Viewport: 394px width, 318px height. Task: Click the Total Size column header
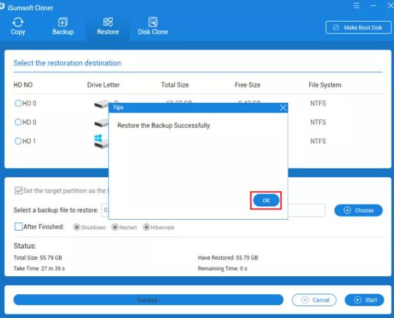(175, 85)
